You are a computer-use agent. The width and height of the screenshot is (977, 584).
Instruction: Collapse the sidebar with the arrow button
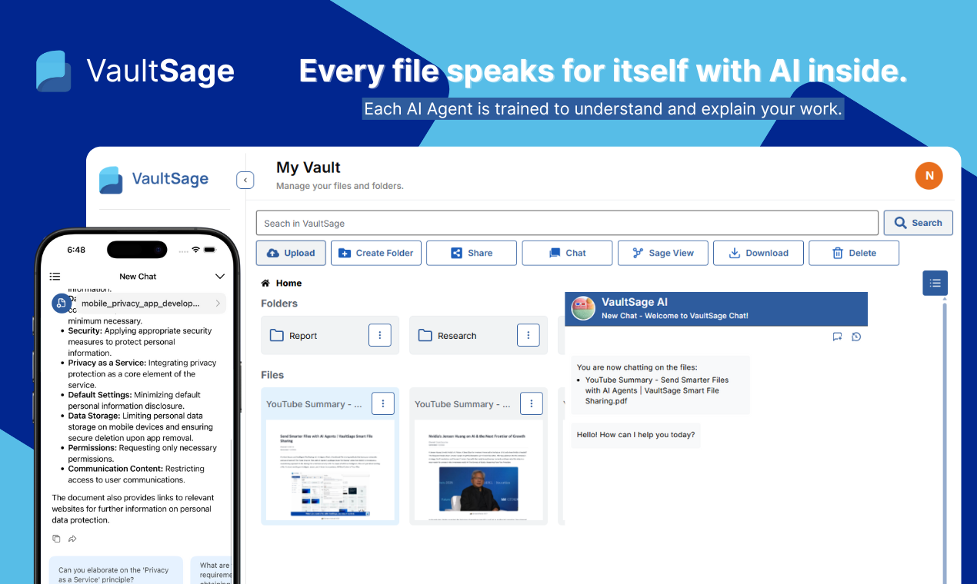pos(245,181)
